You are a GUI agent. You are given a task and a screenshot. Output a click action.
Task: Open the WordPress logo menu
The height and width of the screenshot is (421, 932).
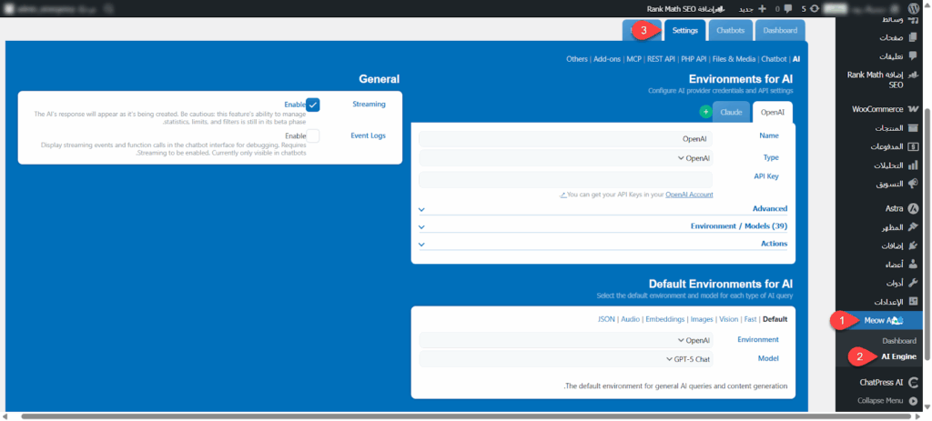coord(914,9)
